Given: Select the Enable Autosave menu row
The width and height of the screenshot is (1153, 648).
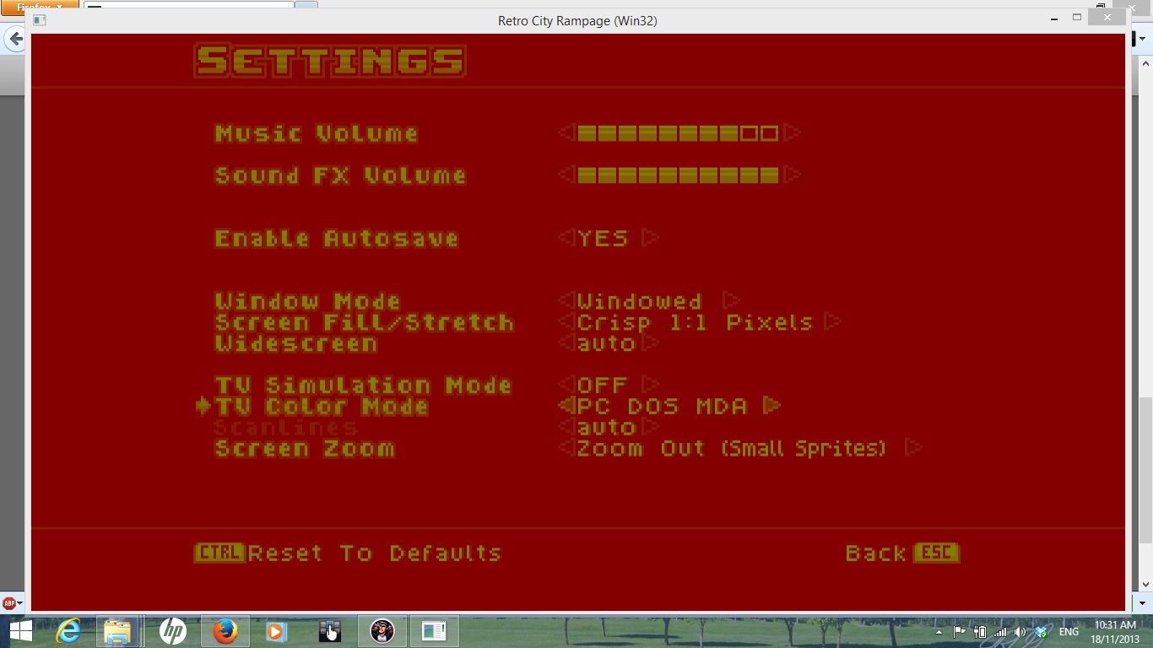Looking at the screenshot, I should pos(337,239).
